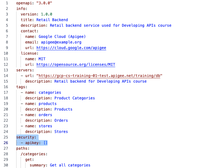Click the license: key
The height and width of the screenshot is (168, 199).
tap(30, 53)
